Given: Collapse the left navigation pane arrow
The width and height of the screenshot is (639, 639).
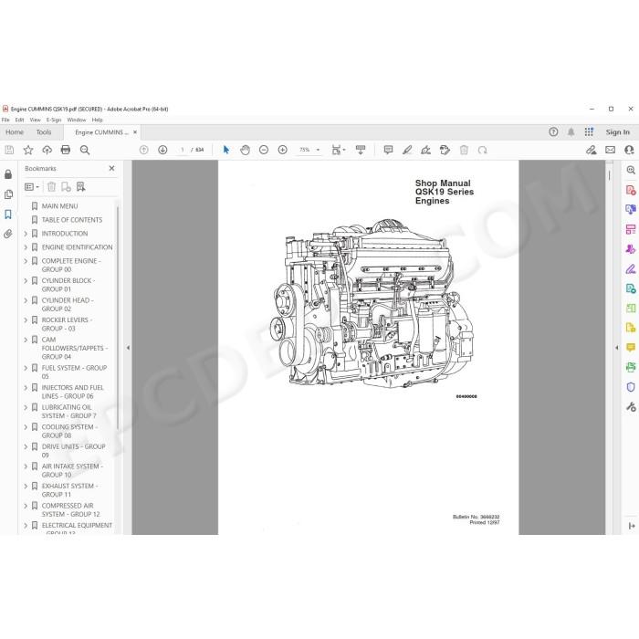Looking at the screenshot, I should coord(128,348).
